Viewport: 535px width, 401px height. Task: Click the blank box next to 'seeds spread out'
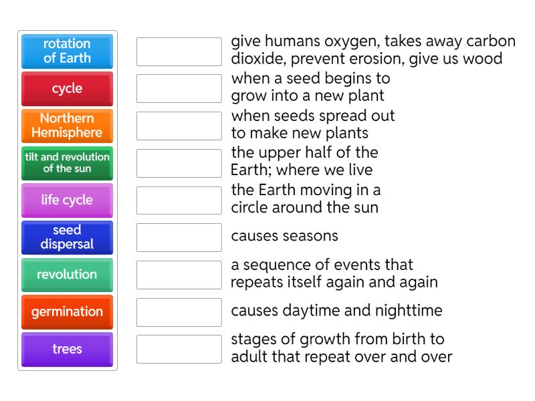179,126
